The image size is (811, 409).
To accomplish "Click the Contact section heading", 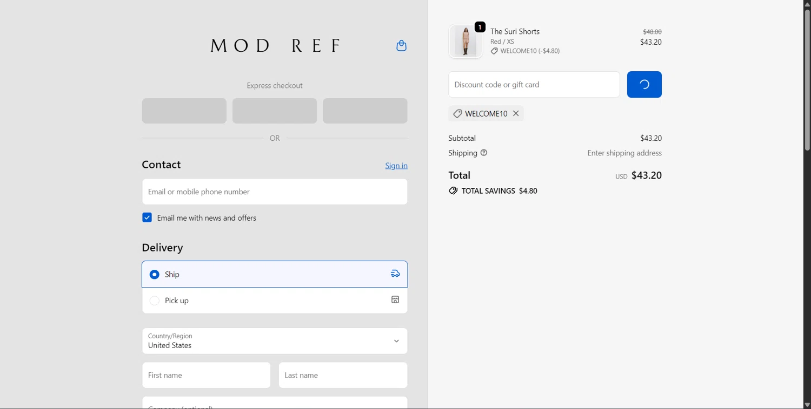I will click(x=161, y=165).
